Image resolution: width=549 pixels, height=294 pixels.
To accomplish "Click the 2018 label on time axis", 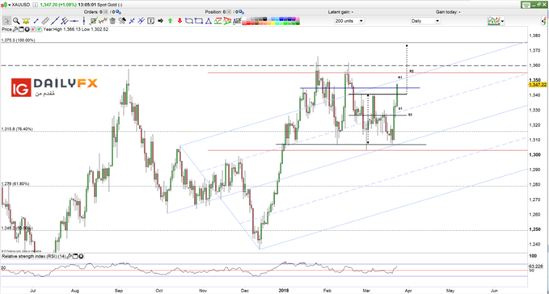I will pyautogui.click(x=283, y=291).
